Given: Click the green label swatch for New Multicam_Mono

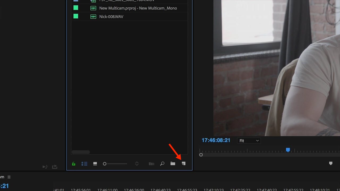Looking at the screenshot, I should coord(76,8).
